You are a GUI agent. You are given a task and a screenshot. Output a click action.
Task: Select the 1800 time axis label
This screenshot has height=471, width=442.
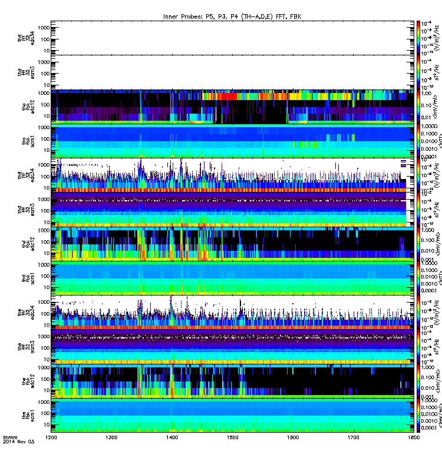(414, 437)
